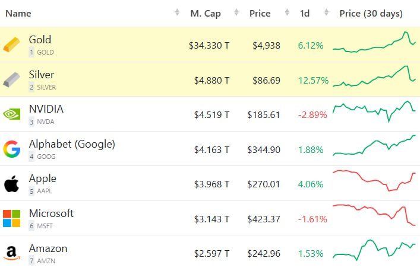Click the Silver name link

[42, 75]
